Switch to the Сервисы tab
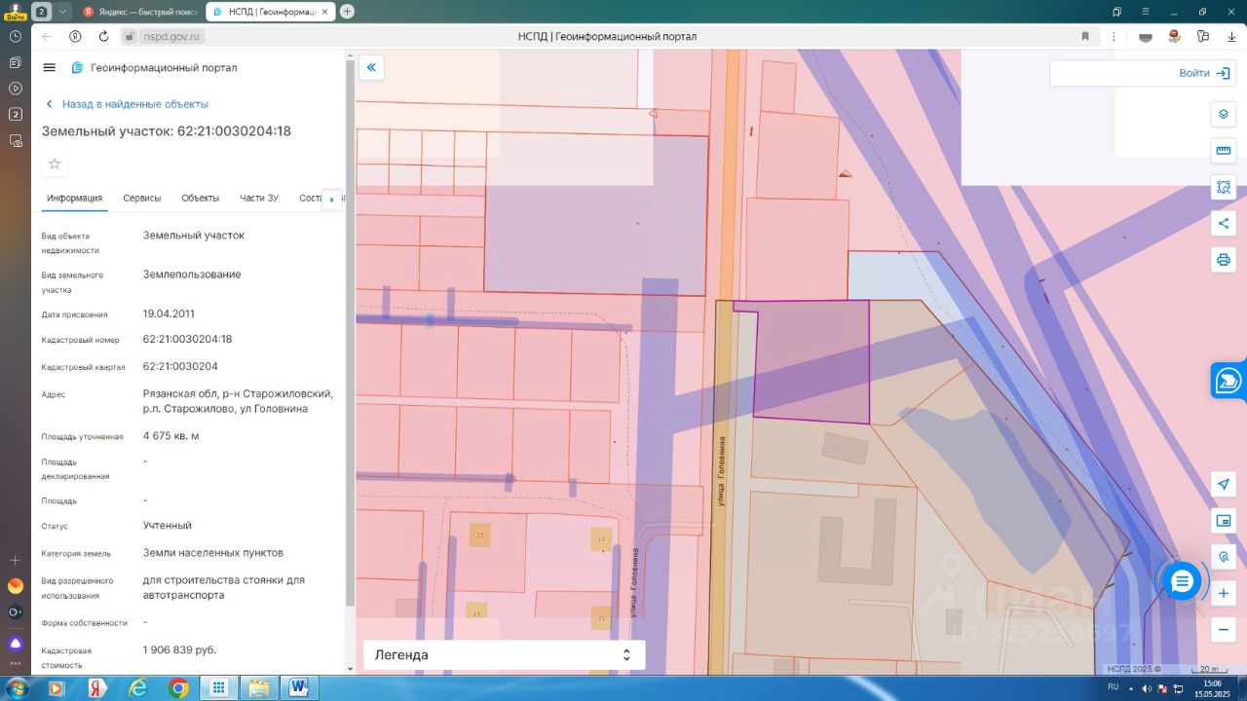Screen dimensions: 1247x701 click(142, 199)
